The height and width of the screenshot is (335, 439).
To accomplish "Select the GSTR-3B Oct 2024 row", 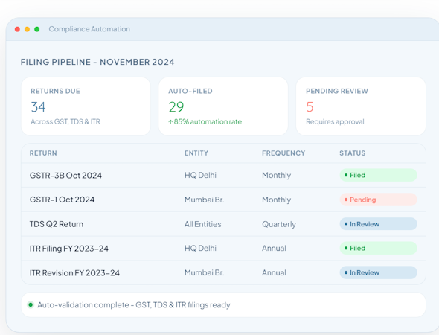I will 223,176.
